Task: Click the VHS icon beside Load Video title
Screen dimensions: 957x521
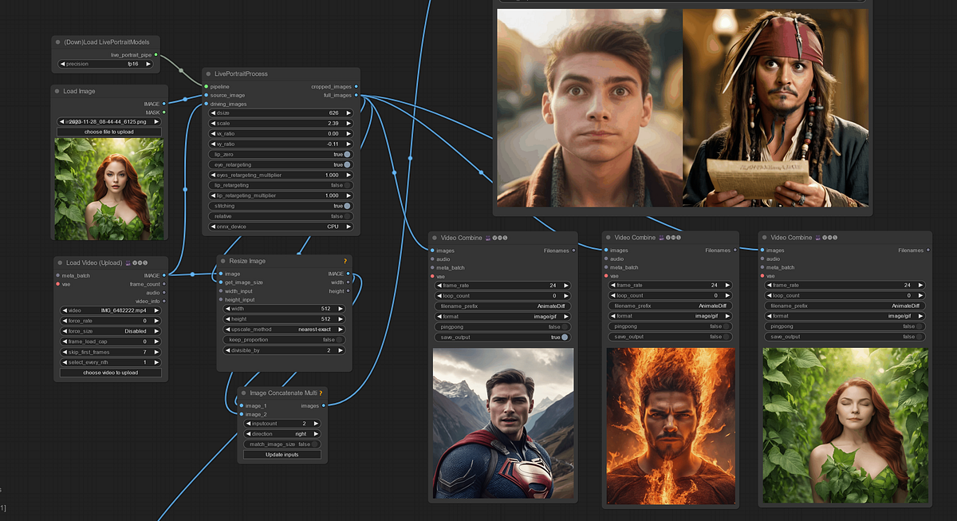Action: point(128,262)
